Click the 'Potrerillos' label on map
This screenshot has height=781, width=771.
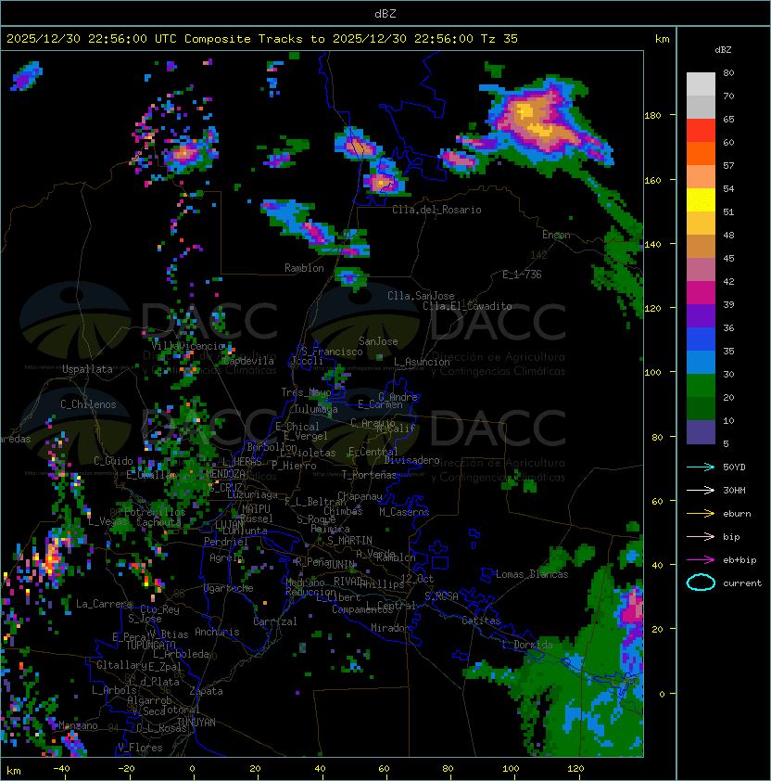pyautogui.click(x=155, y=512)
